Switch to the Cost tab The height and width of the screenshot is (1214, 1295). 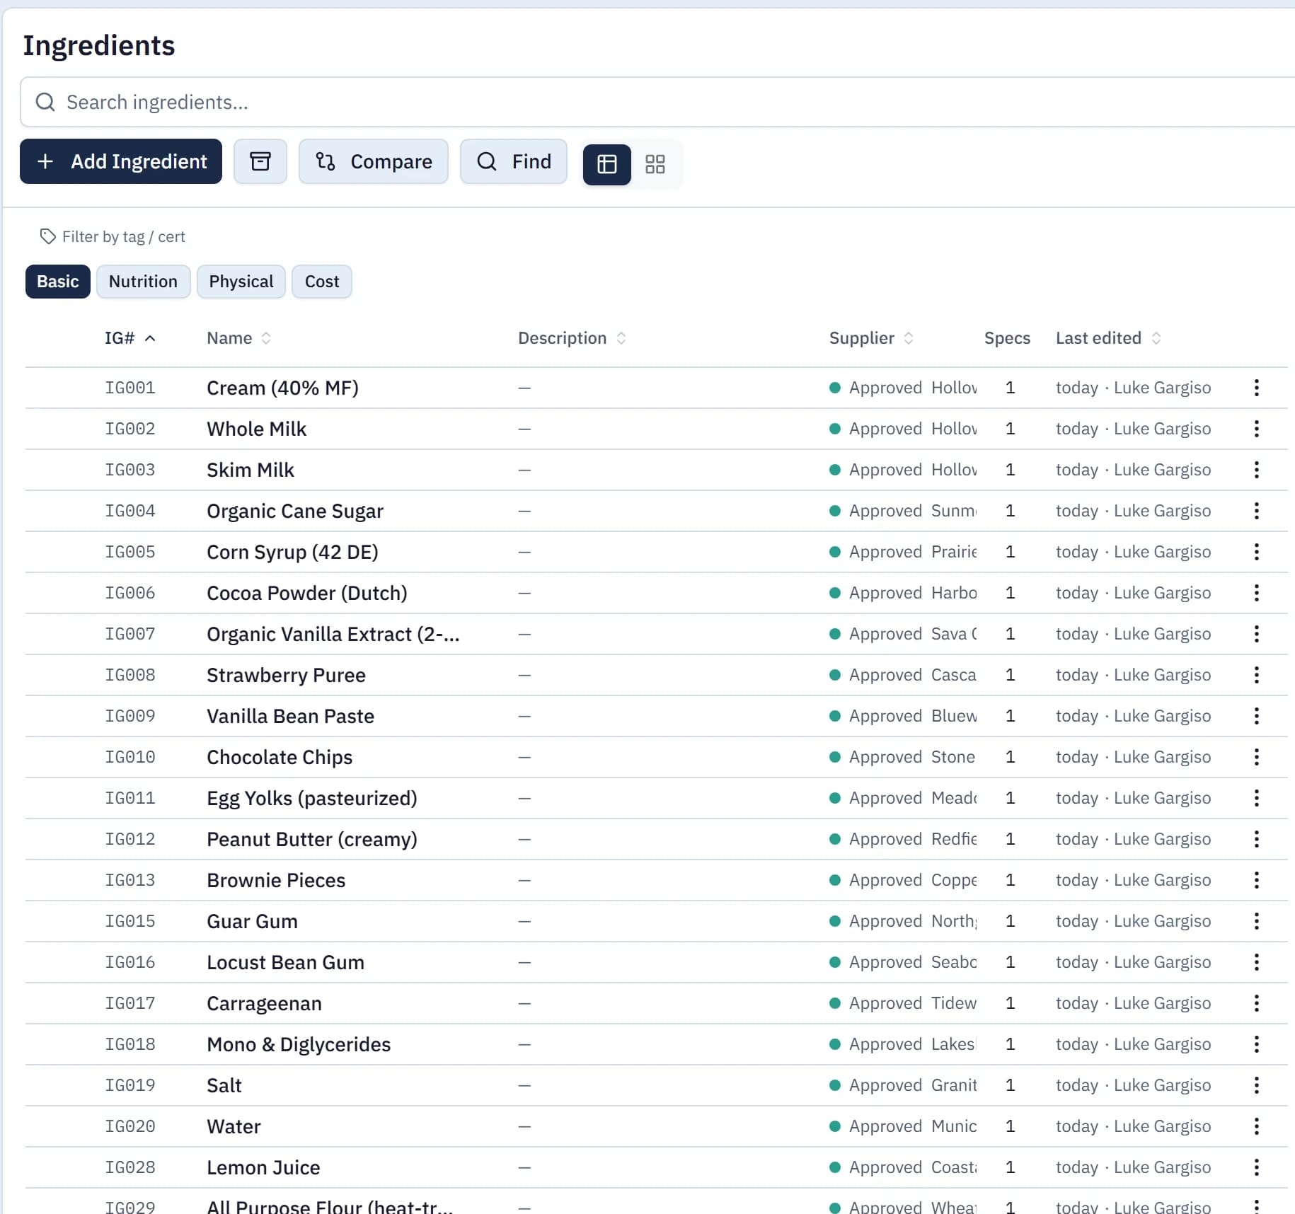click(x=322, y=282)
